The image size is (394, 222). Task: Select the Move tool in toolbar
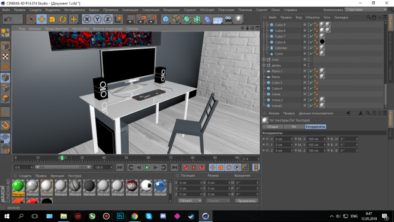coord(42,19)
